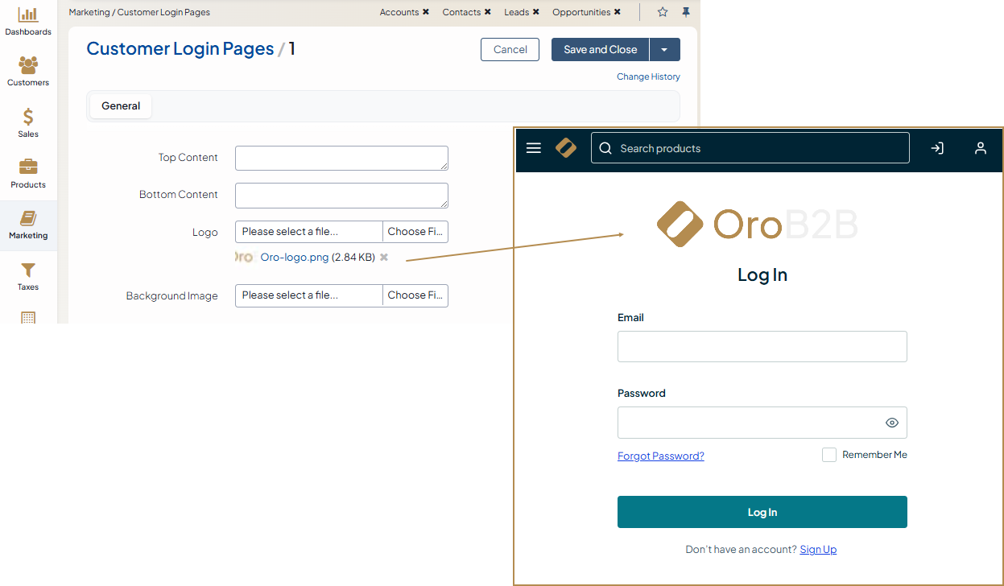Choose file for the Logo field
Screen dimensions: 1004x586
pos(415,232)
